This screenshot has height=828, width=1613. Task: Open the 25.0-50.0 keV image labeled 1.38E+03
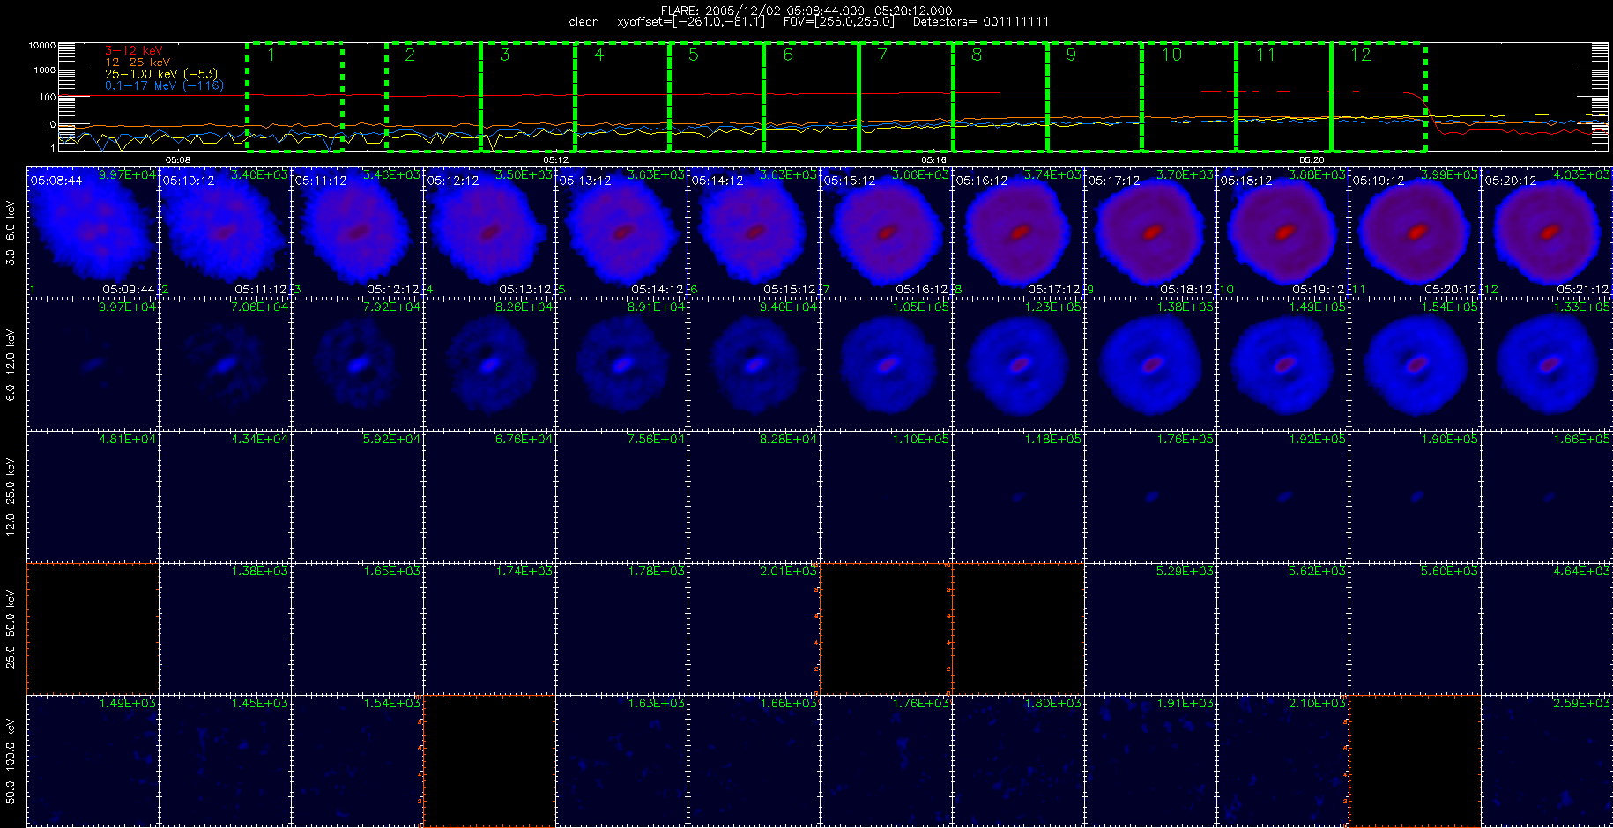[x=225, y=629]
